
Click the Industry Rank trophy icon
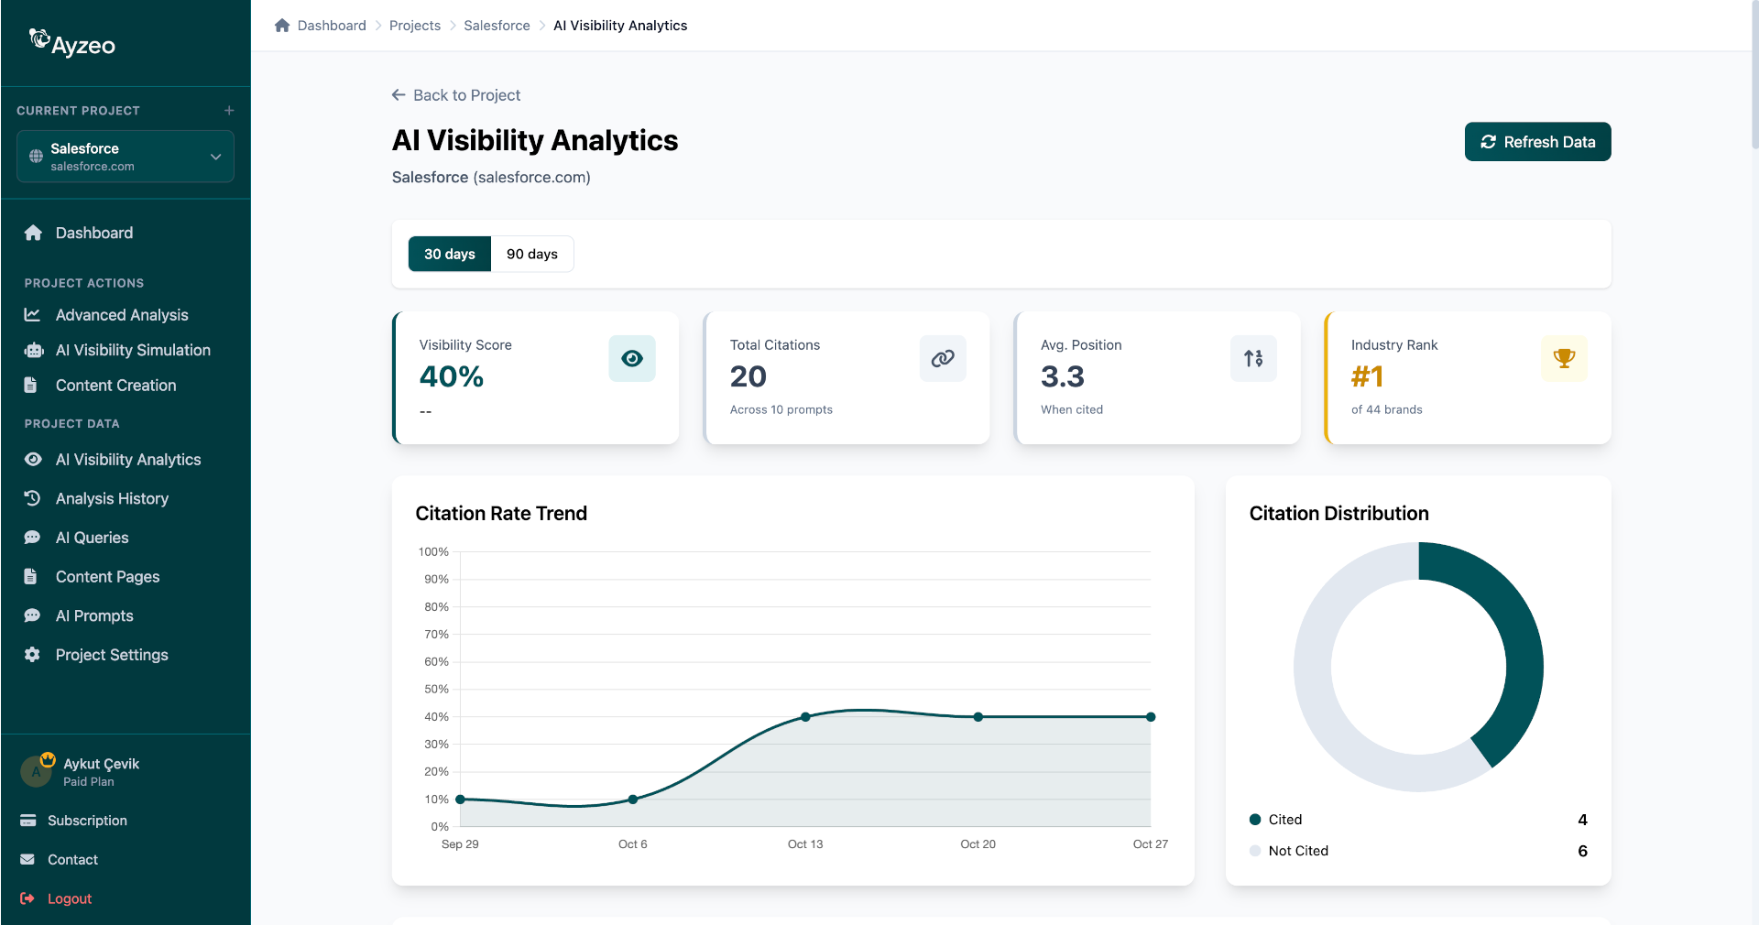click(x=1564, y=358)
